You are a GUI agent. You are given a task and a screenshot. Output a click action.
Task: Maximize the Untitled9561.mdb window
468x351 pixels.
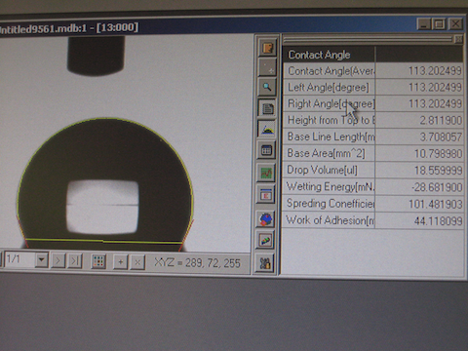(x=440, y=23)
